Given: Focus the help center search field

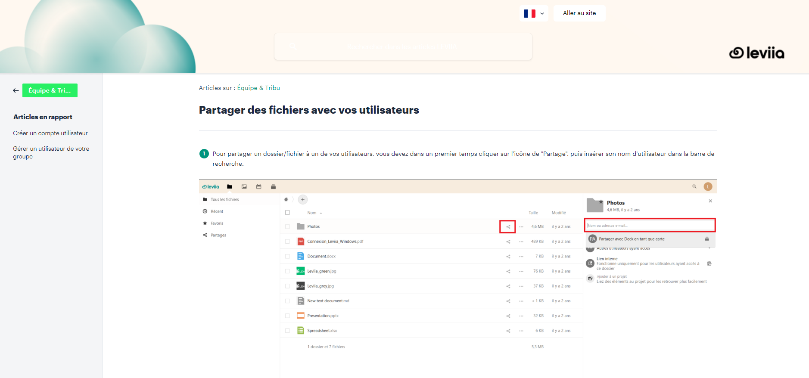Looking at the screenshot, I should (x=403, y=46).
